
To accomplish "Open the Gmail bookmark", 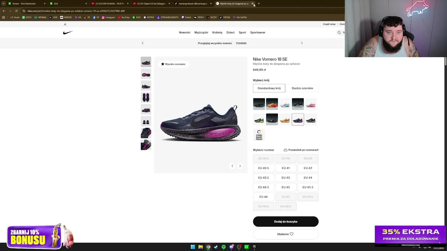I will coord(15,17).
